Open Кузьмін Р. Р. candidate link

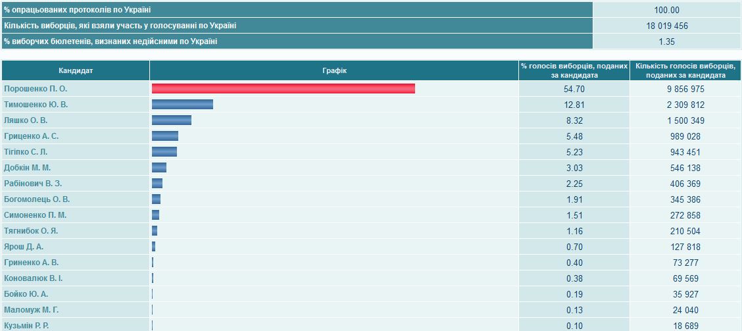pyautogui.click(x=26, y=326)
